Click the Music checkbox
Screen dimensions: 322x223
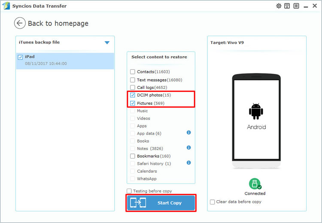133,111
